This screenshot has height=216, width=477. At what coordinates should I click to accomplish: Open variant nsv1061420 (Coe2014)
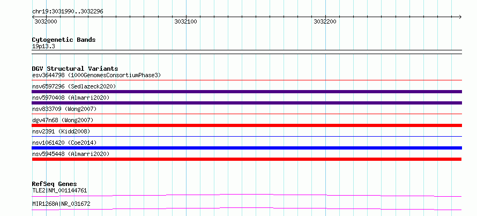click(64, 143)
